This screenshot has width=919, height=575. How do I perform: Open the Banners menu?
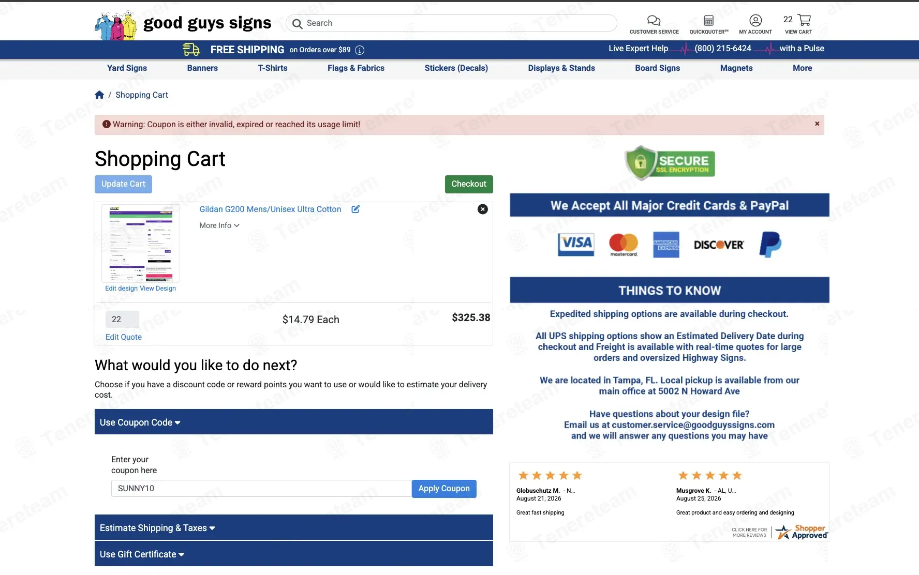202,68
